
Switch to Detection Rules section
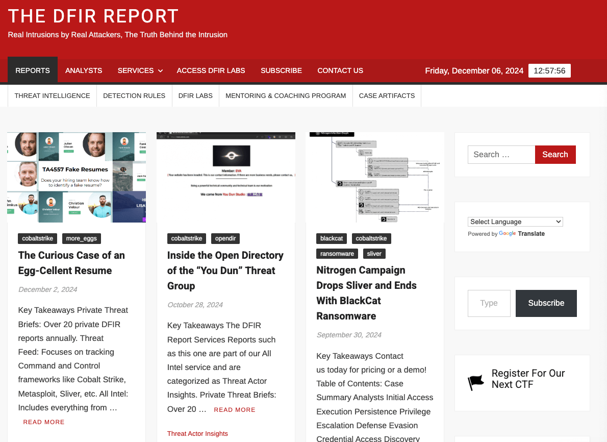[134, 95]
